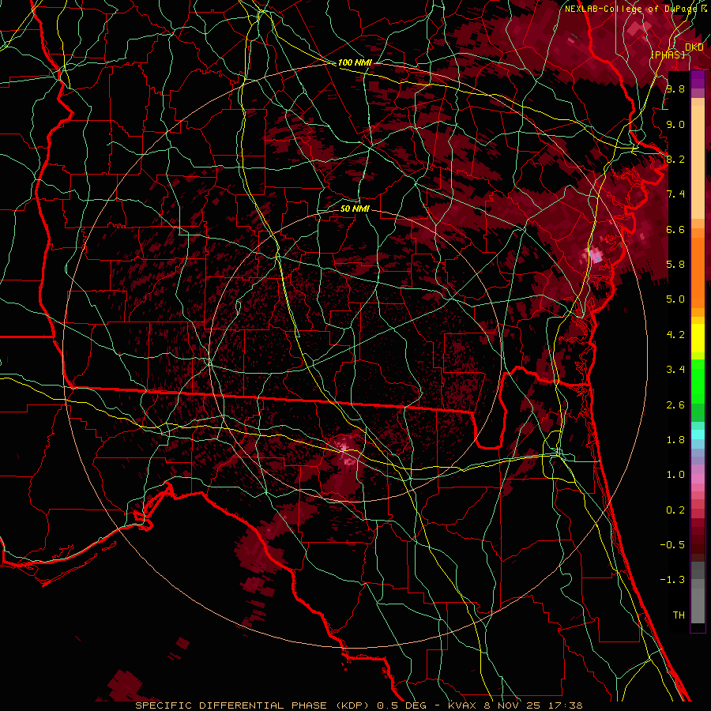The image size is (711, 711).
Task: Click the NEXLAB-College of DuPage credit text
Action: pyautogui.click(x=630, y=9)
